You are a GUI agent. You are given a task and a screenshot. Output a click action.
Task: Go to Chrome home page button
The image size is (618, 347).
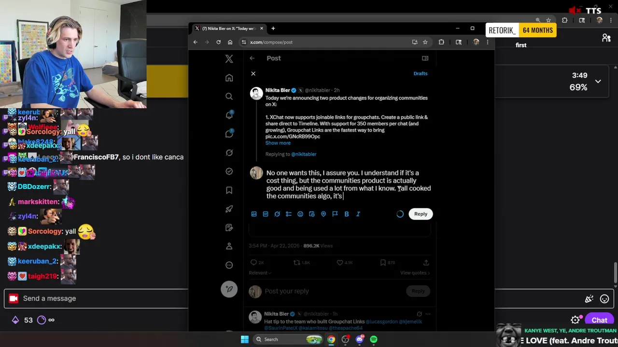tap(230, 42)
